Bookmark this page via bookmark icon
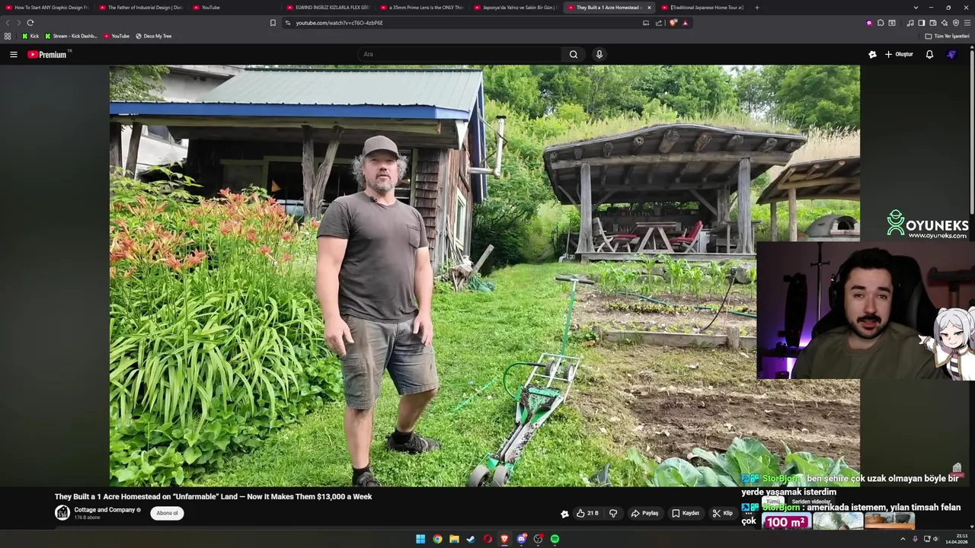This screenshot has height=548, width=975. 273,23
